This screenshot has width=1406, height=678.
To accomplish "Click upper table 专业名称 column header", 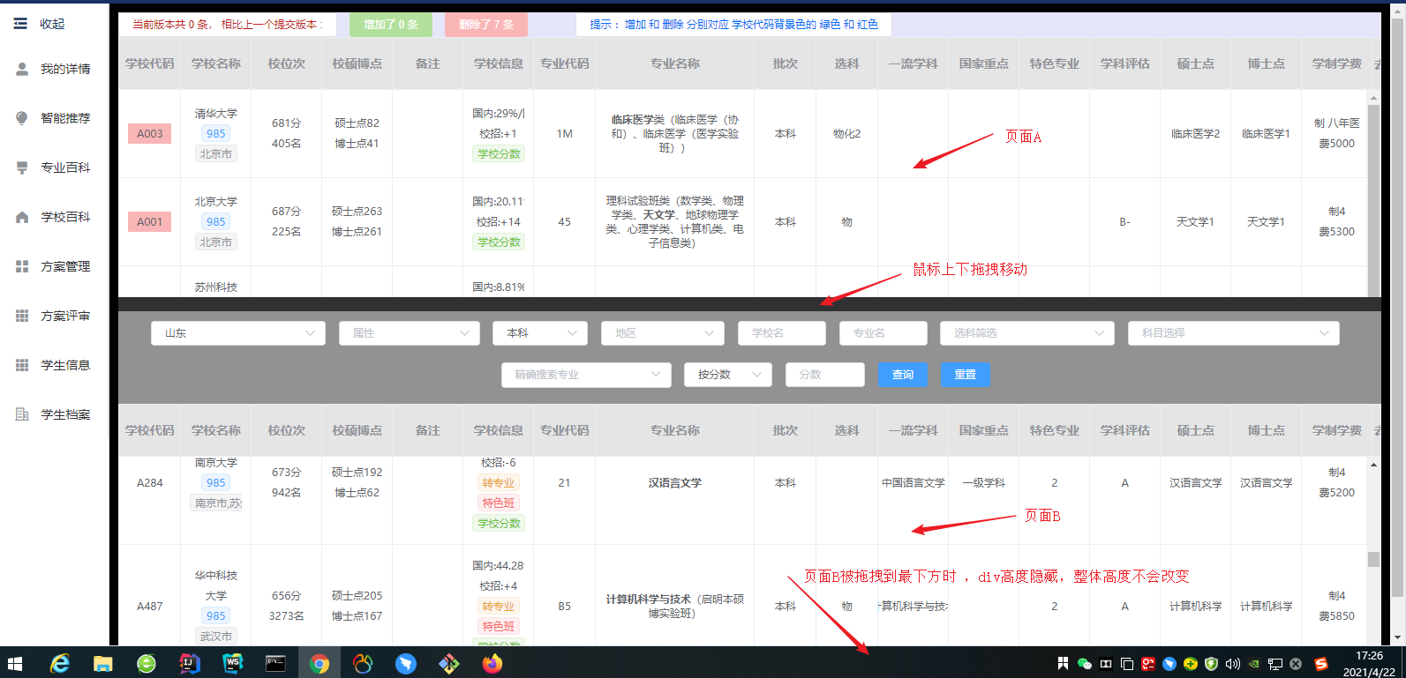I will pos(675,63).
